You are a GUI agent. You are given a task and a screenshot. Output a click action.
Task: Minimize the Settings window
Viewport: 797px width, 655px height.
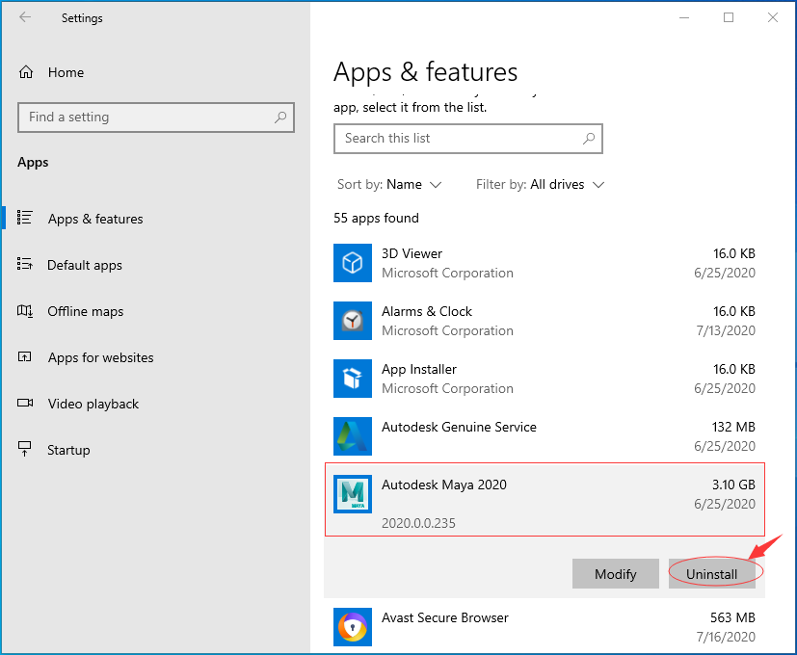[x=684, y=17]
